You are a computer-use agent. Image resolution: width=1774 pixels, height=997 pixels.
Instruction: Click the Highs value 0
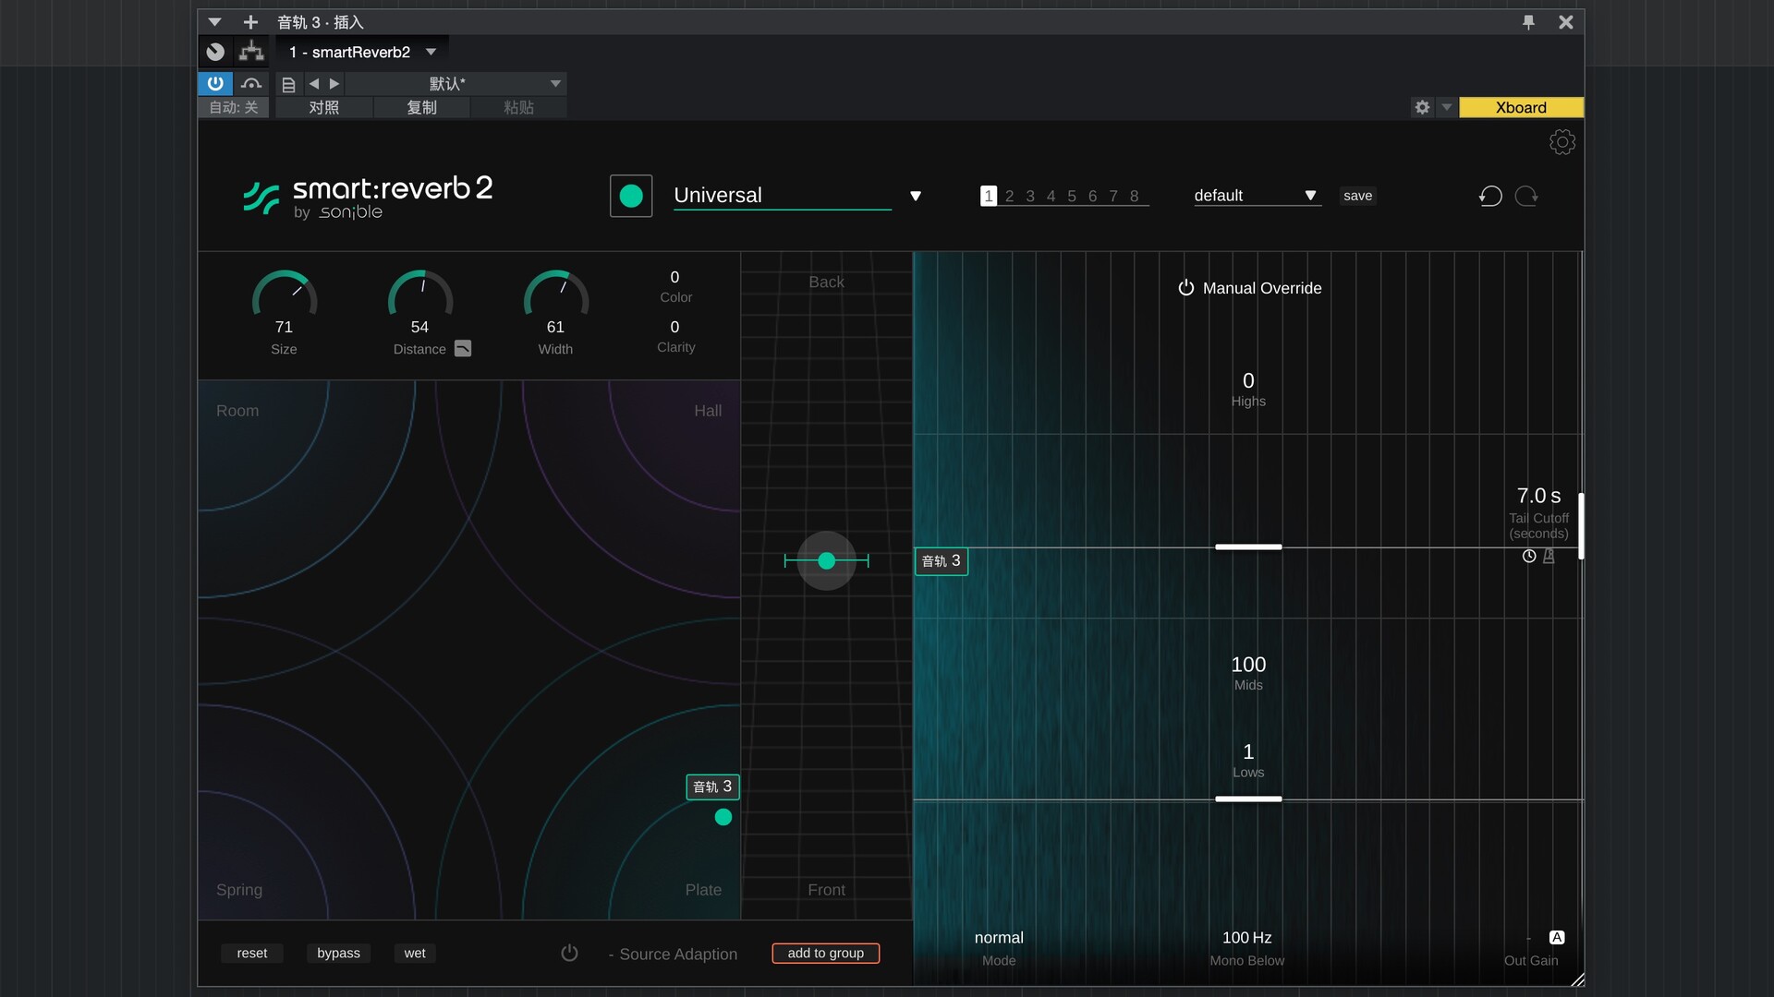click(1248, 380)
